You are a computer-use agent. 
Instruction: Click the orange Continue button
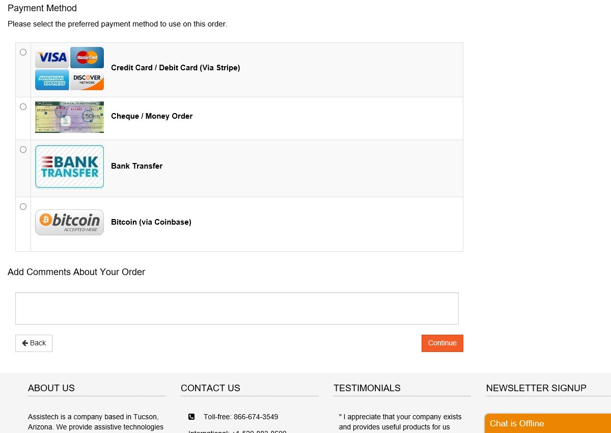[442, 343]
